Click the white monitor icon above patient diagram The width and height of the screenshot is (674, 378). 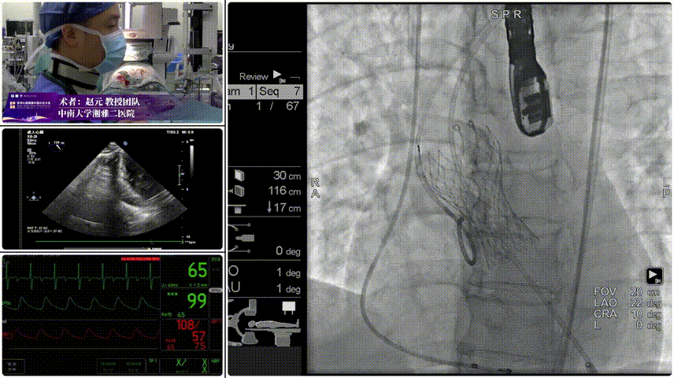point(288,307)
